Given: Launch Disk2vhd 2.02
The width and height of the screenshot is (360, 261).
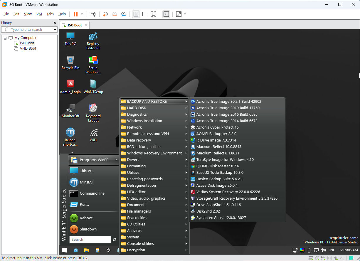Looking at the screenshot, I should click(x=237, y=211).
